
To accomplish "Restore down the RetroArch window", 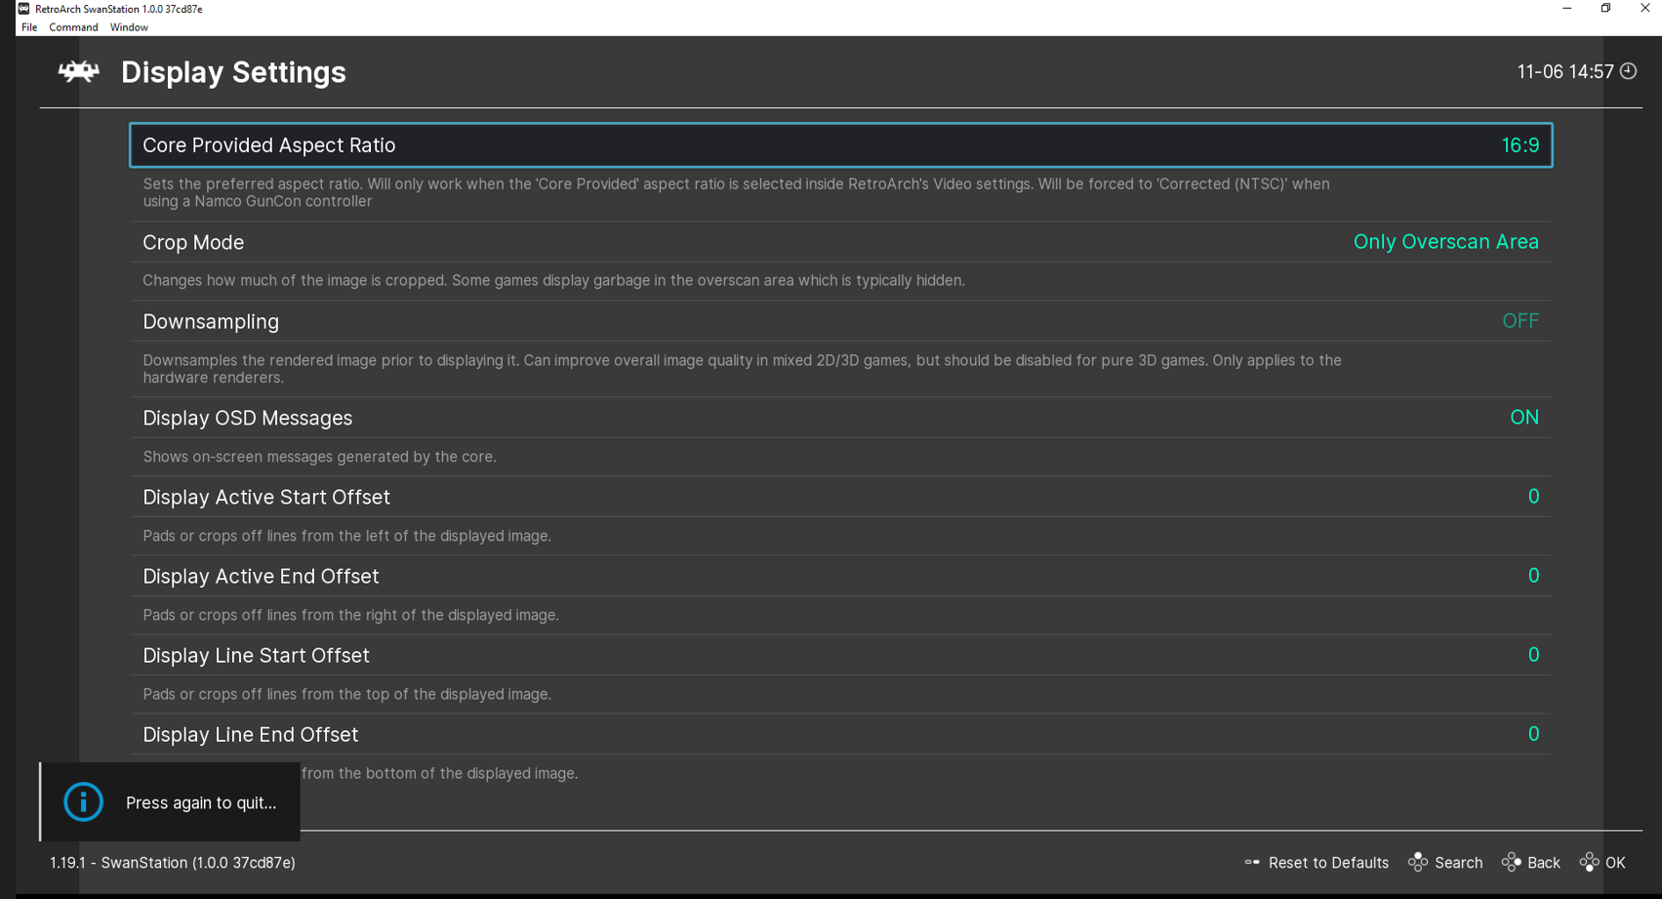I will [1605, 9].
